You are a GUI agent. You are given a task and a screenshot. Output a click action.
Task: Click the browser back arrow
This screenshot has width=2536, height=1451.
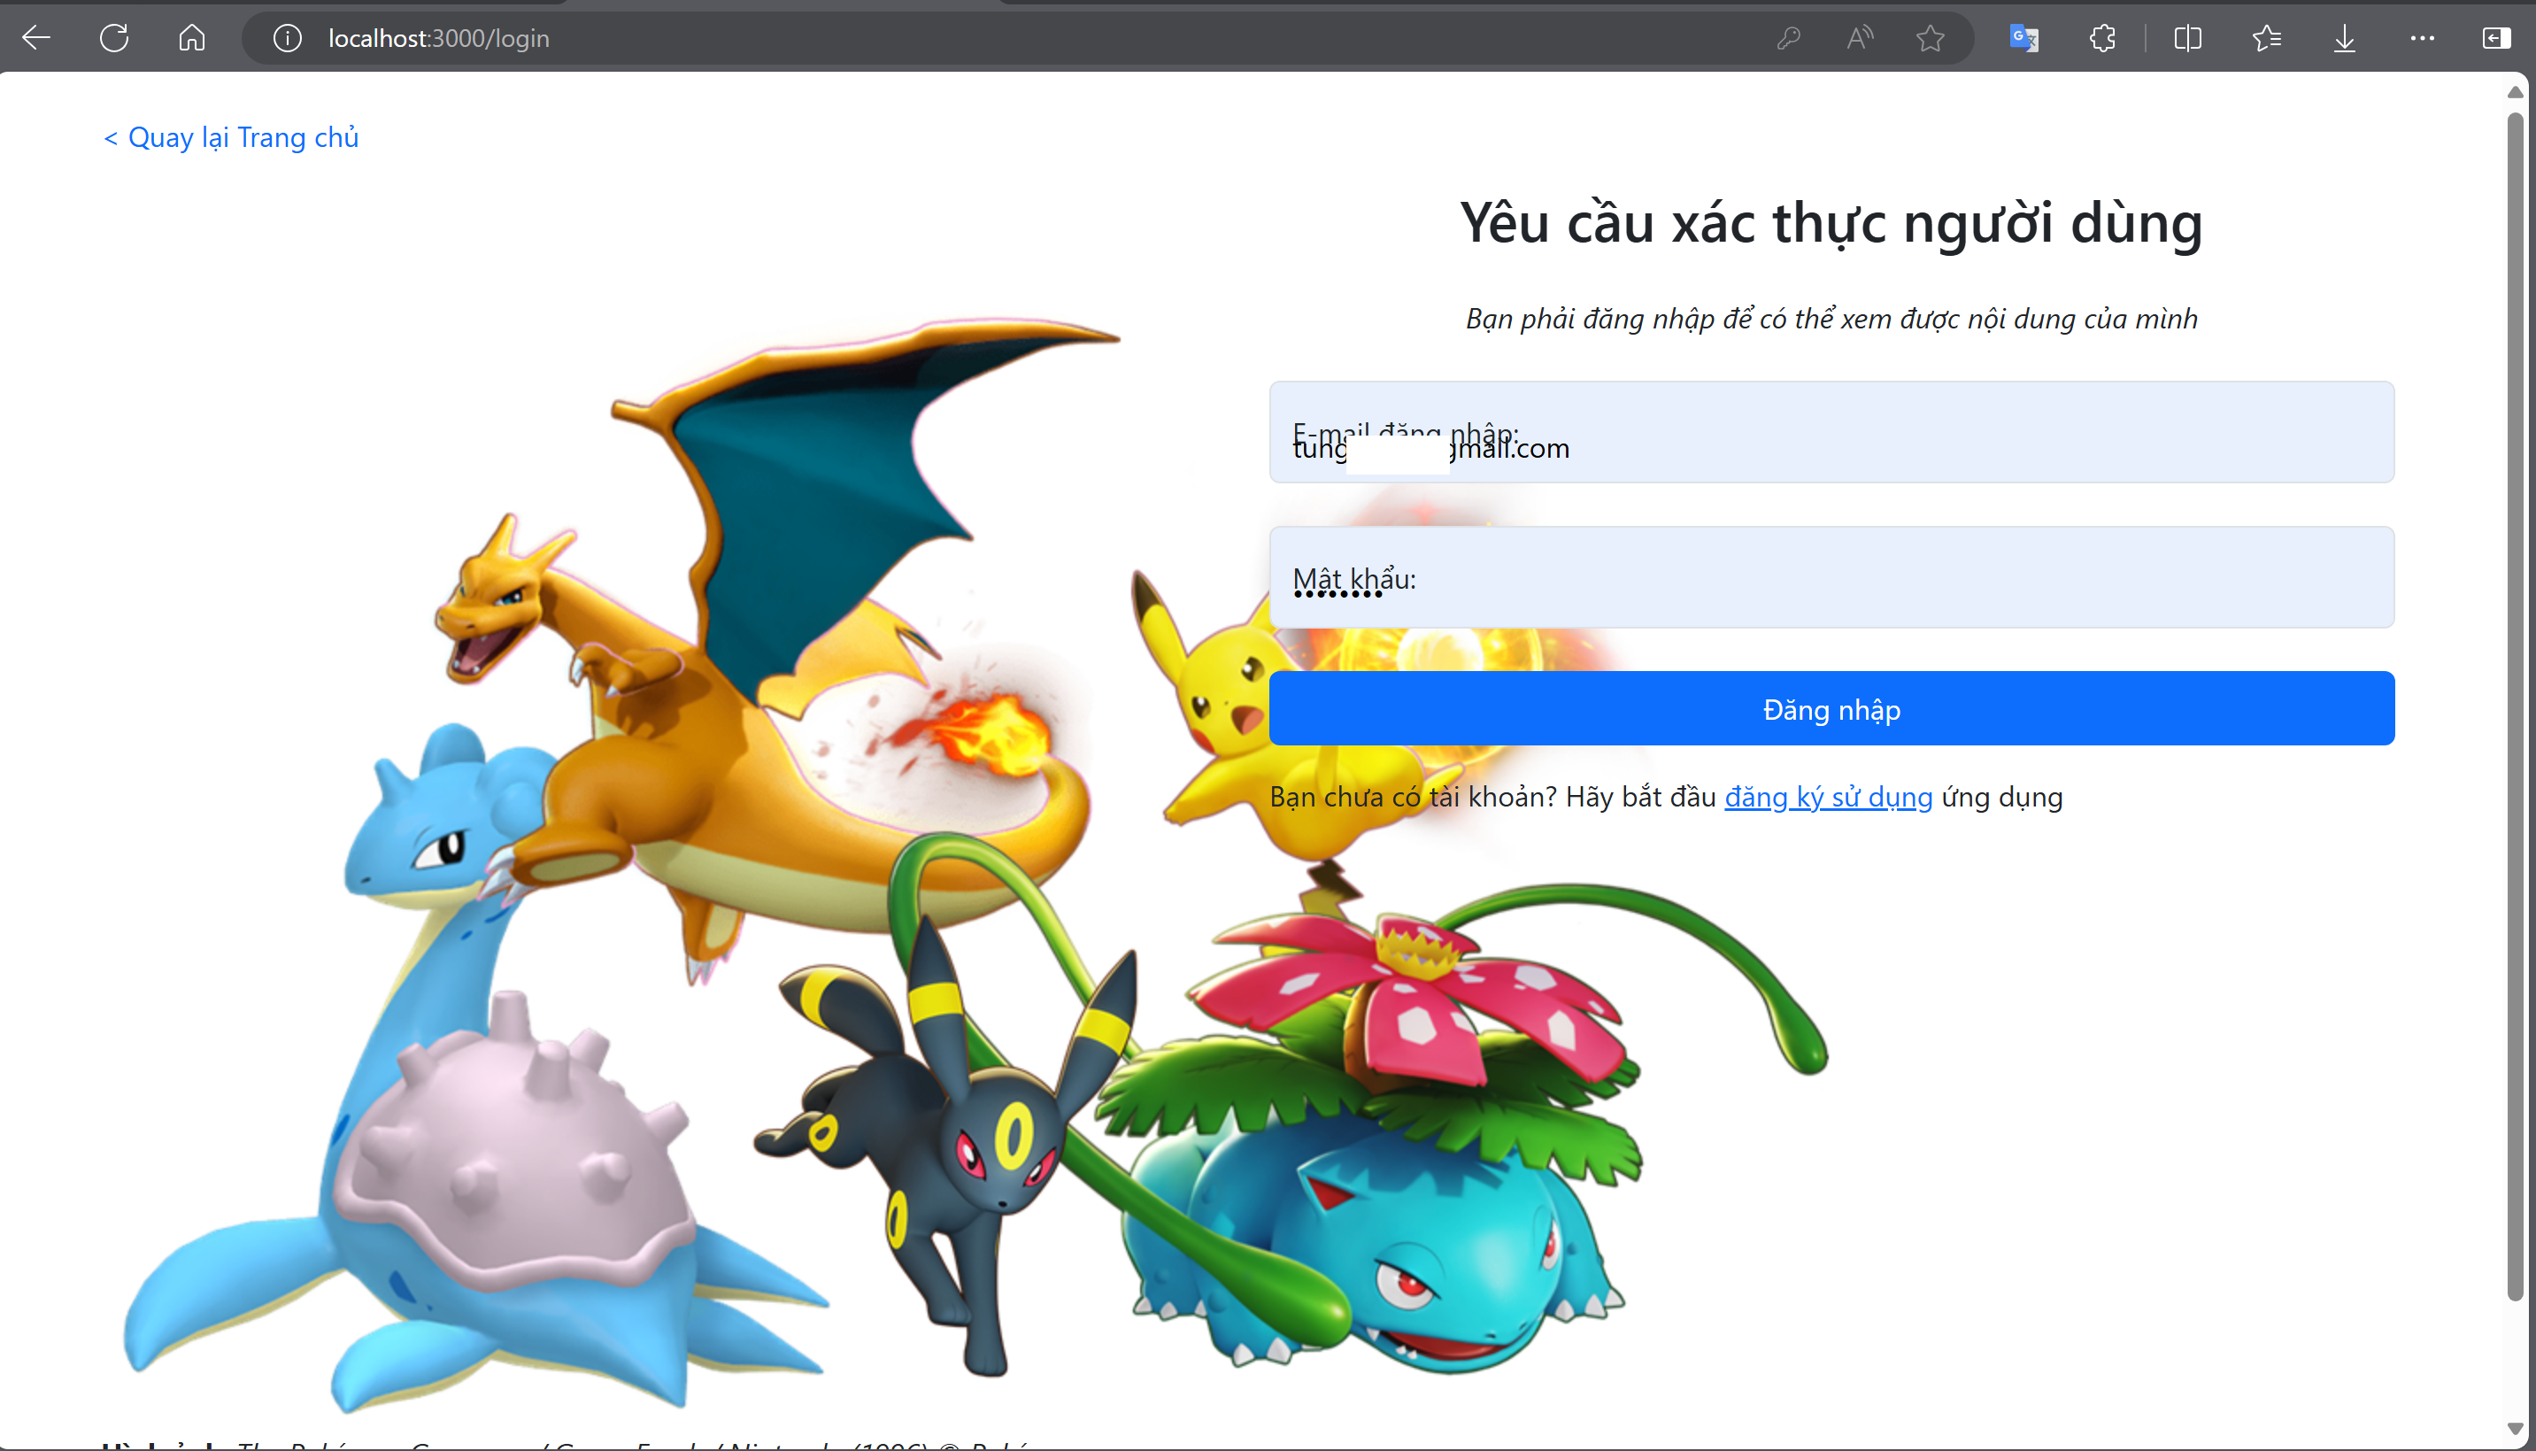37,38
